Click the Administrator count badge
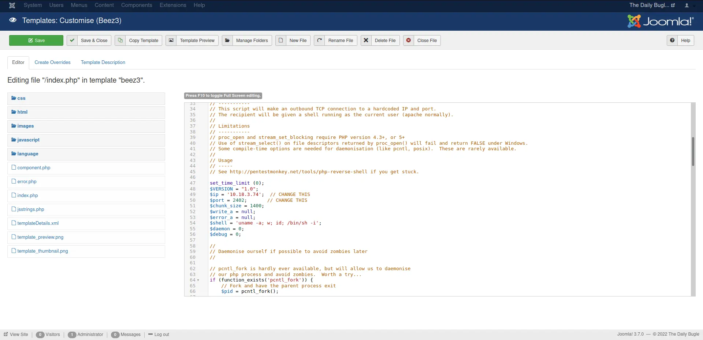The image size is (703, 340). [x=72, y=335]
